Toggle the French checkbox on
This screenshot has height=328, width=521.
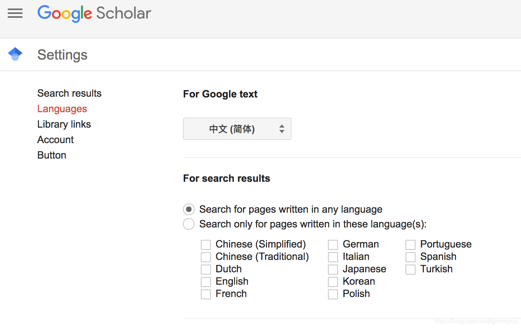click(x=205, y=294)
